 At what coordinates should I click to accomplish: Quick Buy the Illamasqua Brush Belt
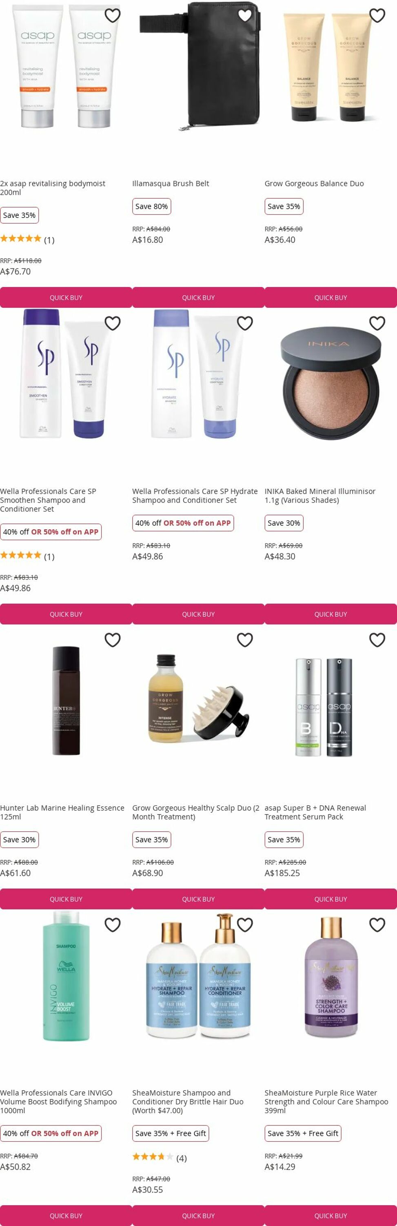point(198,298)
